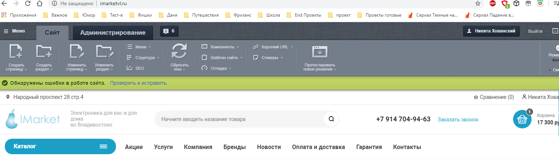Toggle the edit mode switch (Режим)

(557, 48)
